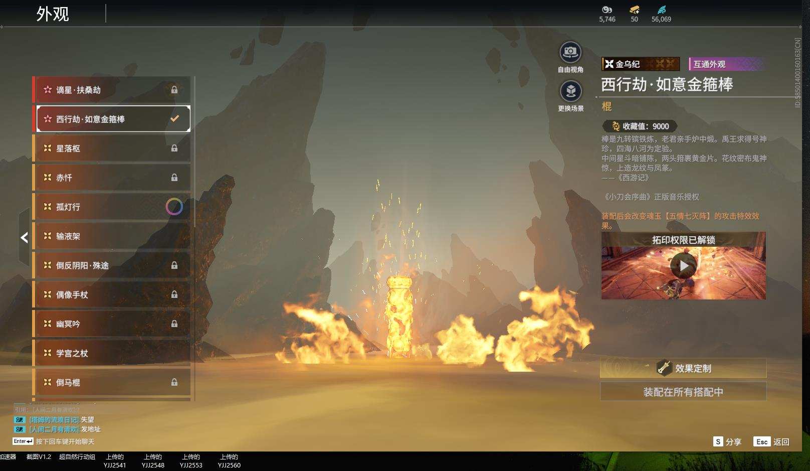Click the chat channel icon beside 发地址 message
Viewport: 810px width, 471px height.
20,429
